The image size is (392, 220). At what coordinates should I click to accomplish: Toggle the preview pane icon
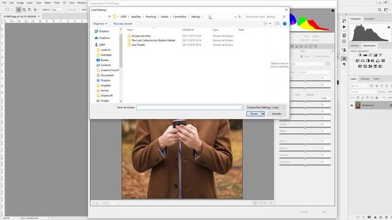(x=277, y=24)
